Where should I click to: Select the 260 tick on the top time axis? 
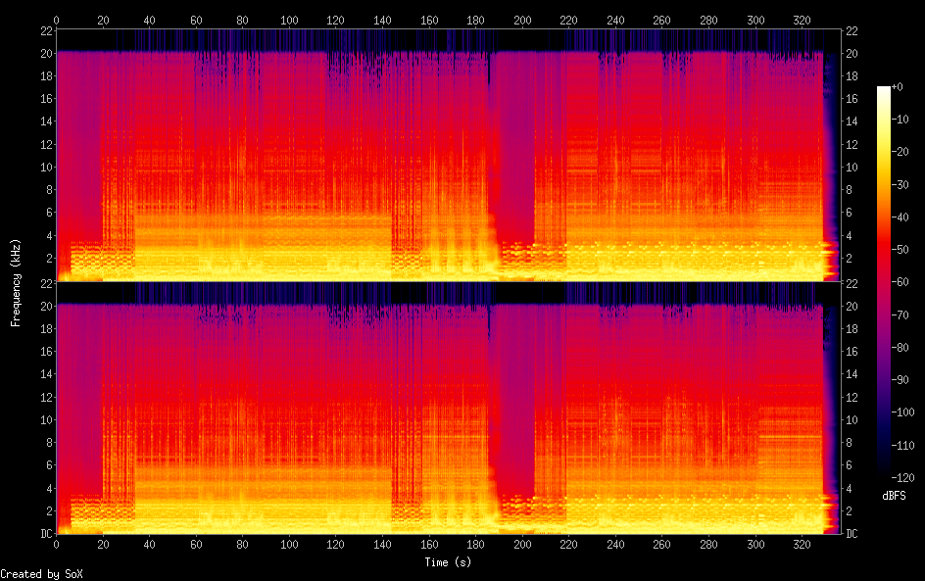coord(662,19)
